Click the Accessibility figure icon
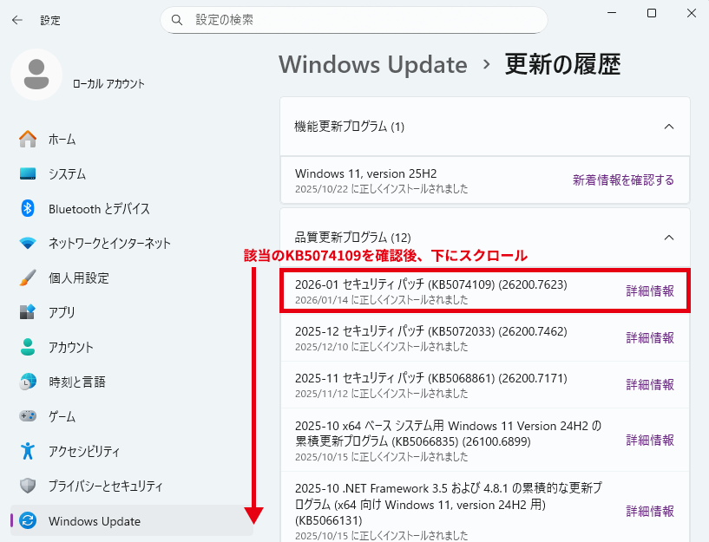This screenshot has width=709, height=542. (x=28, y=451)
